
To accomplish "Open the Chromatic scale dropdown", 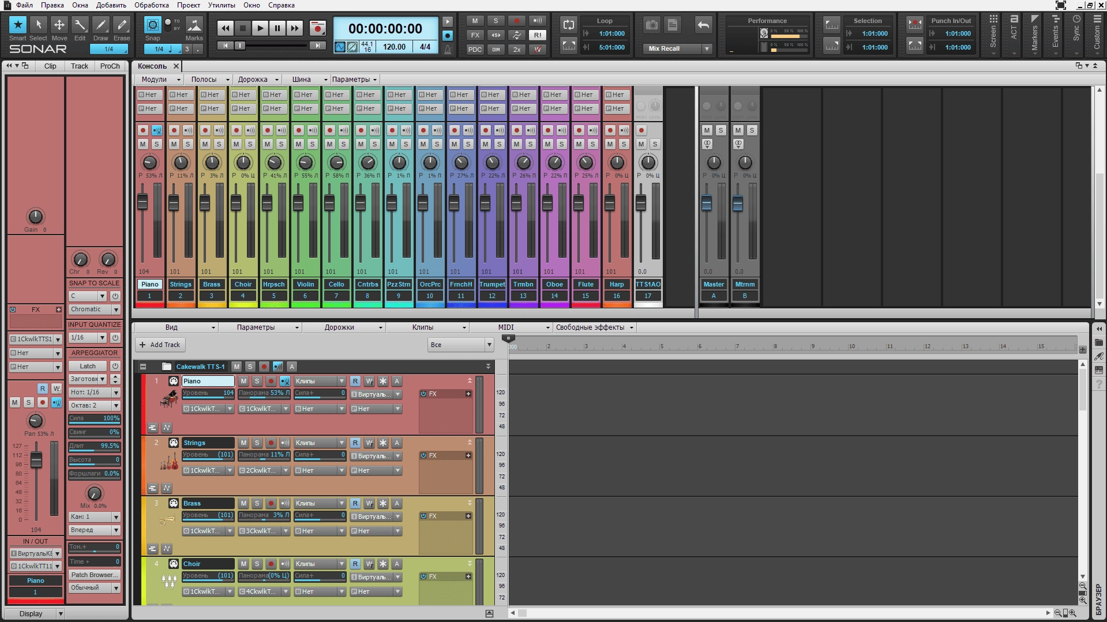I will [x=94, y=310].
